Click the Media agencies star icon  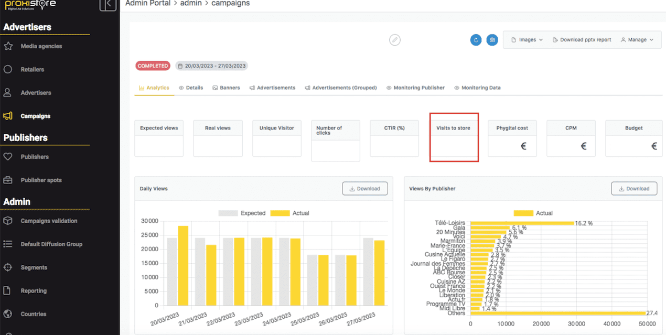[x=8, y=46]
